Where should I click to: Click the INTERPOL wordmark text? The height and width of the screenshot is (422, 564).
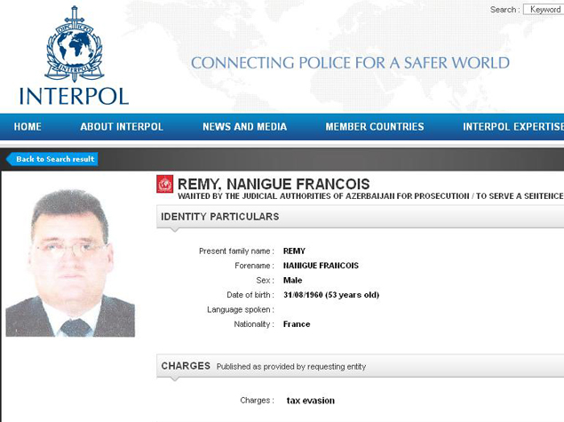74,97
